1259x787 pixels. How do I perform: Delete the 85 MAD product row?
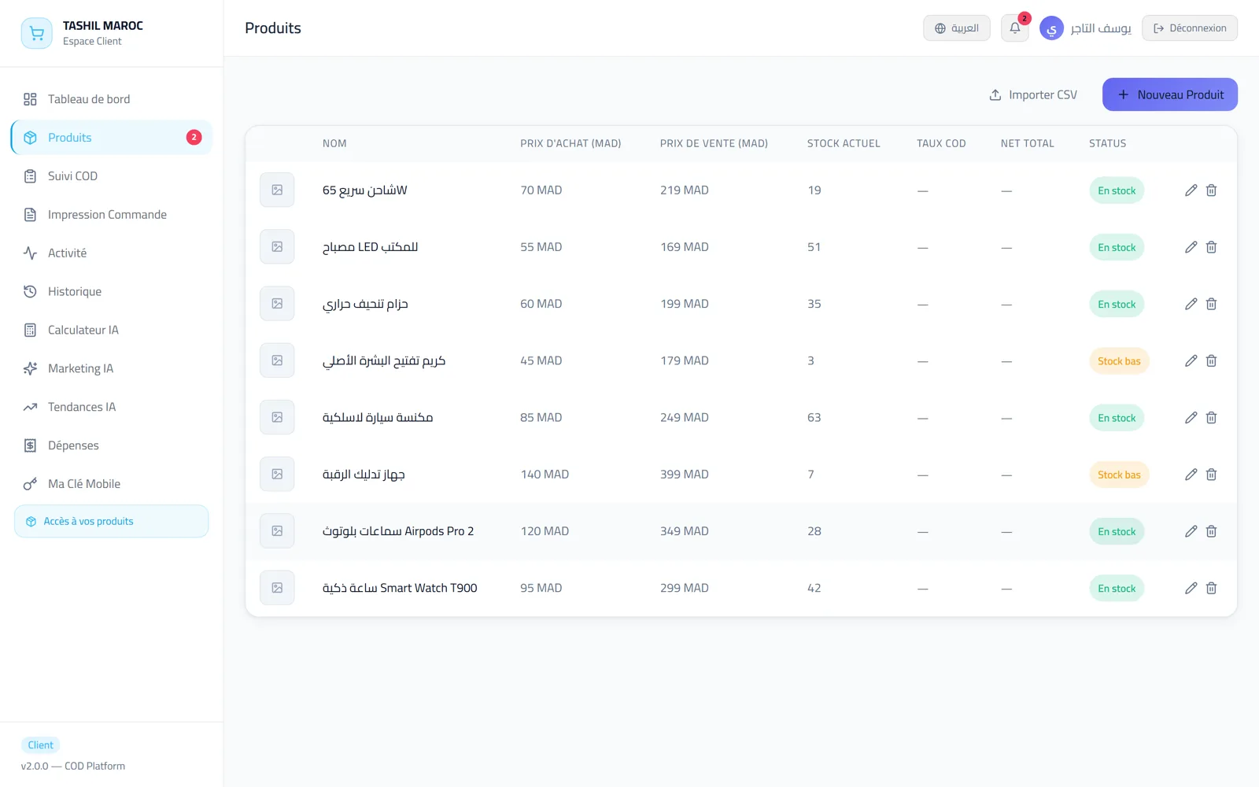pyautogui.click(x=1211, y=418)
